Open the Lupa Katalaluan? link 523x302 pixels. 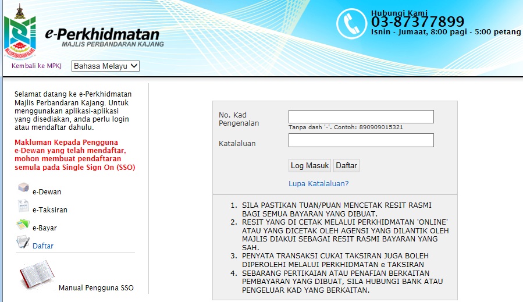(319, 183)
